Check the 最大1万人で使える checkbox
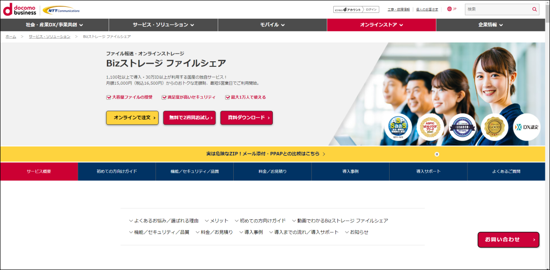The width and height of the screenshot is (550, 270). (226, 97)
